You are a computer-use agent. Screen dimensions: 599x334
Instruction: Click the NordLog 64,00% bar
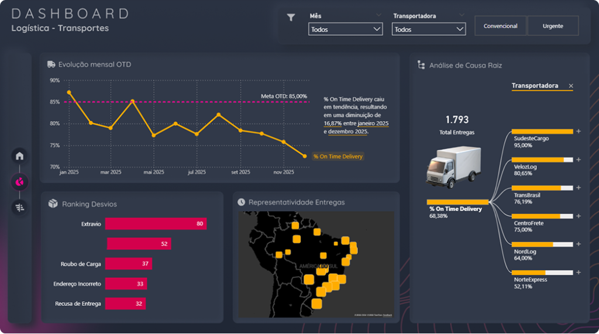(542, 244)
